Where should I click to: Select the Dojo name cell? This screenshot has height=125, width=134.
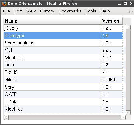pos(52,65)
